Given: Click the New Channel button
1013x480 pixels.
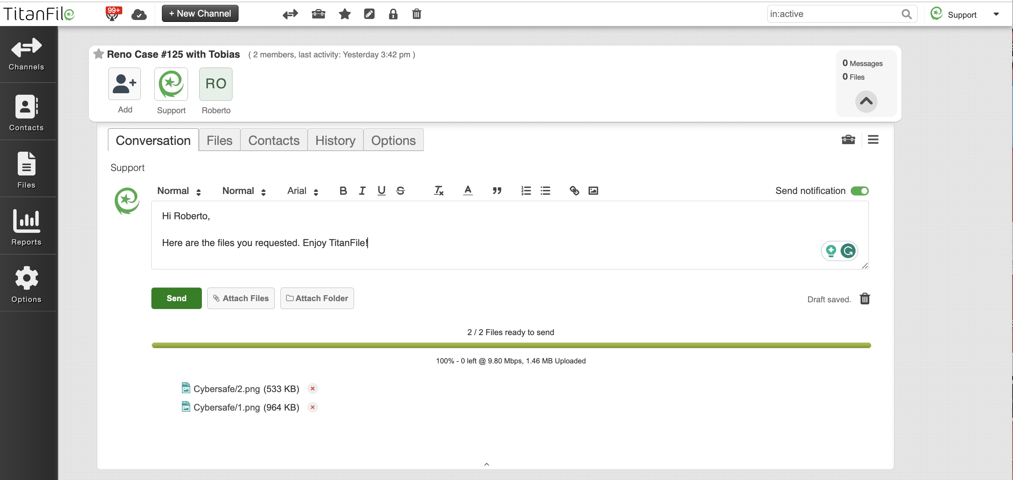Looking at the screenshot, I should tap(200, 13).
